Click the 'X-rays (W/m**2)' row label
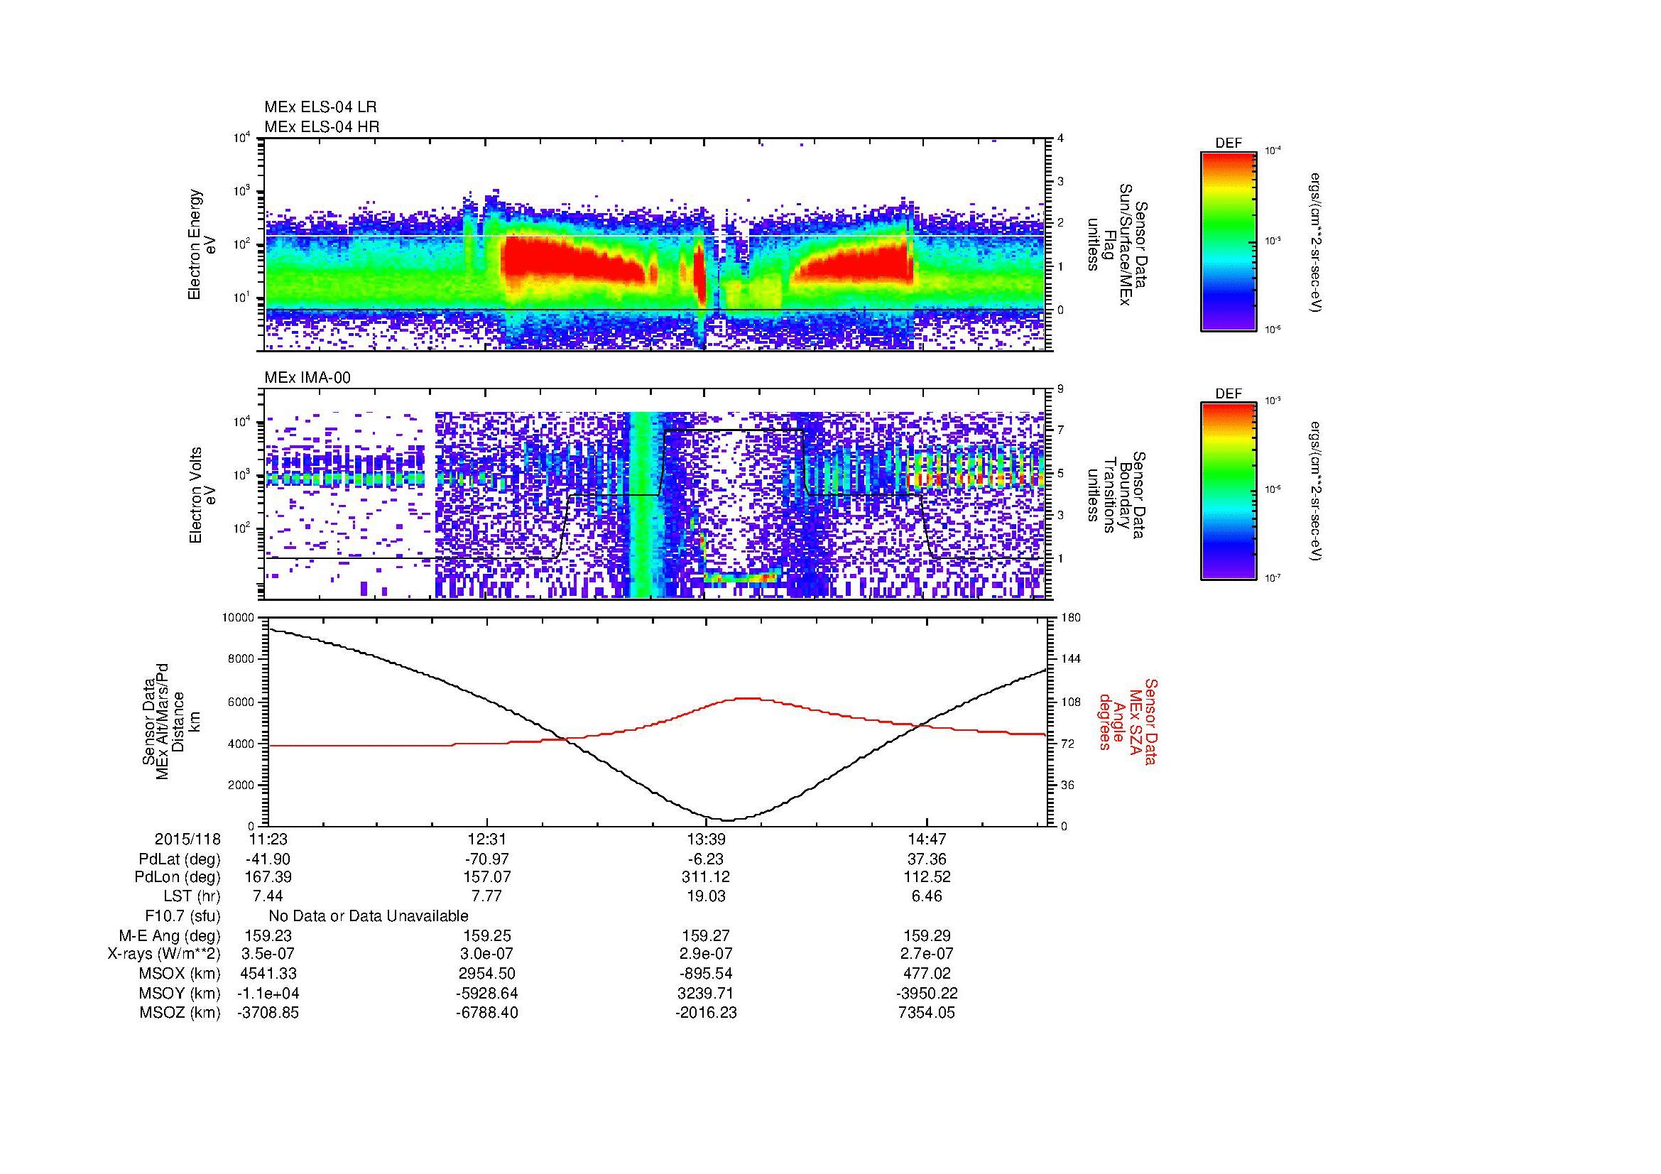 [163, 954]
